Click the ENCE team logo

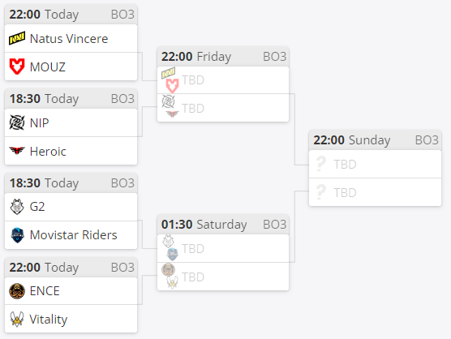pos(17,291)
